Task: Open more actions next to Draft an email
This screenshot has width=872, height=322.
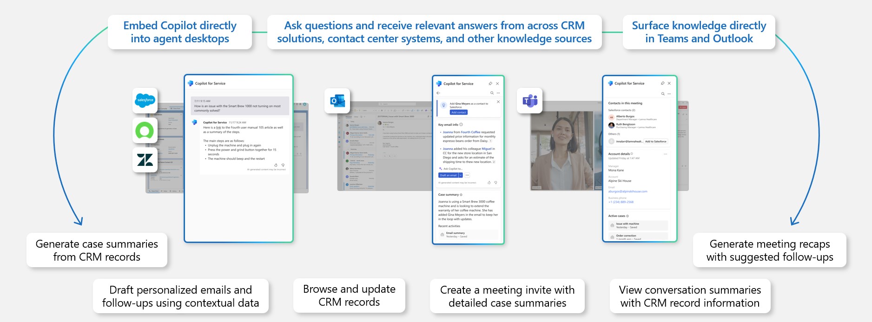Action: [467, 175]
